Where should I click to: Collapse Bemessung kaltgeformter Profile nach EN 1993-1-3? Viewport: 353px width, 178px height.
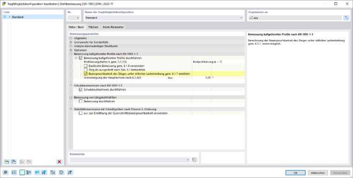tap(71, 54)
